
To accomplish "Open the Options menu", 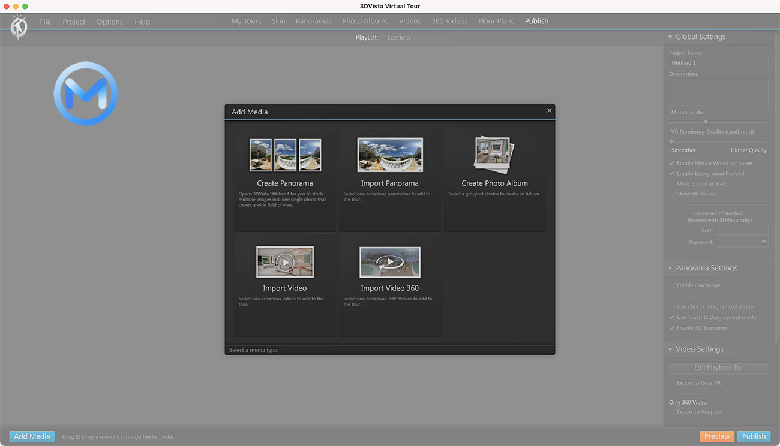I will [x=110, y=22].
